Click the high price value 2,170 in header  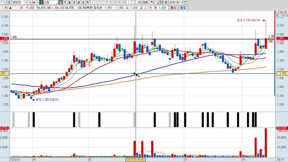point(148,8)
